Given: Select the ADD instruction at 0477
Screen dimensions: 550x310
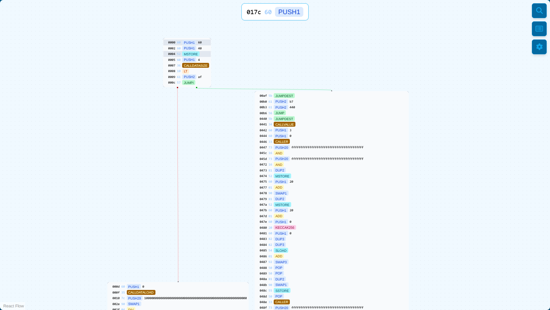Looking at the screenshot, I should (279, 187).
